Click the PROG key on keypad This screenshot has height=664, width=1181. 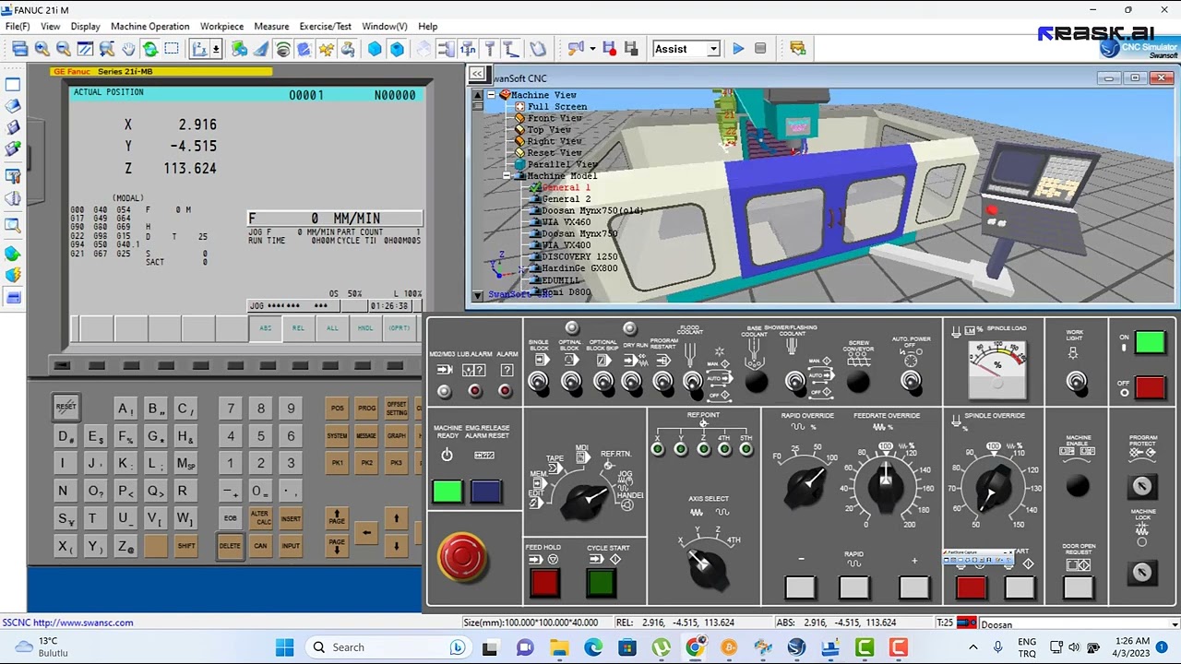tap(367, 409)
